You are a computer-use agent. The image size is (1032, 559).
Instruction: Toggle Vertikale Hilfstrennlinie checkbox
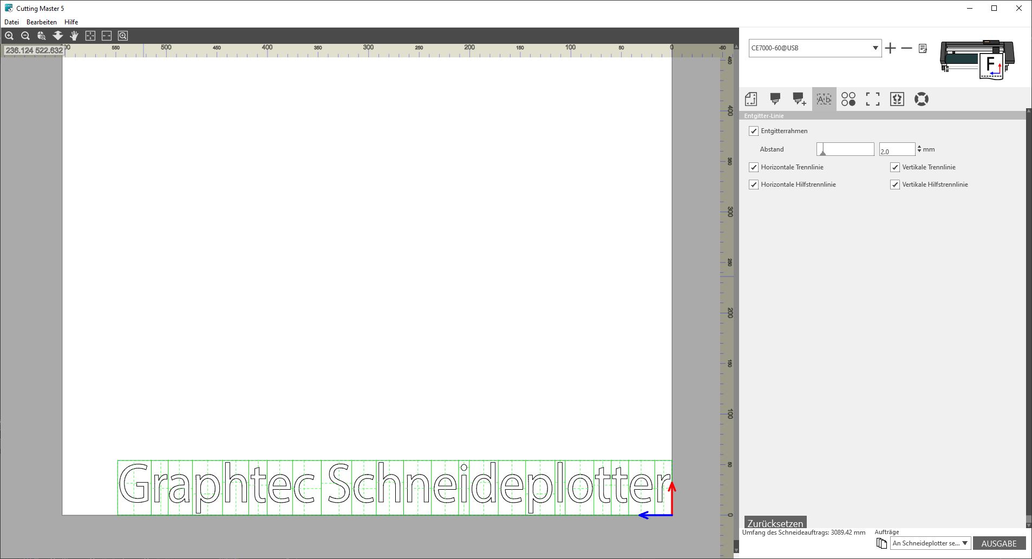(x=895, y=185)
